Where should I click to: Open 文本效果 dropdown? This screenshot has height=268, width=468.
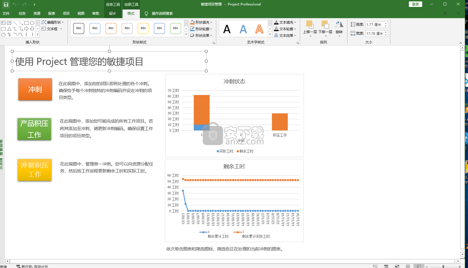(285, 35)
